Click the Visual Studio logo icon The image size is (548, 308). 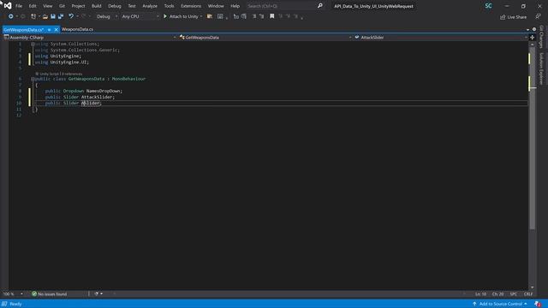pyautogui.click(x=8, y=6)
